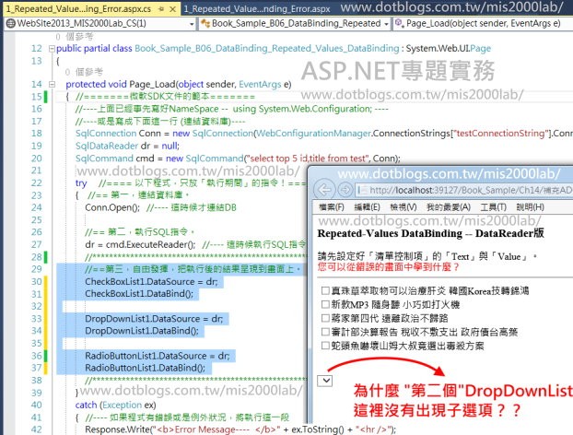Click the Repeated-Values DataBinding page heading
The height and width of the screenshot is (435, 573).
click(431, 233)
